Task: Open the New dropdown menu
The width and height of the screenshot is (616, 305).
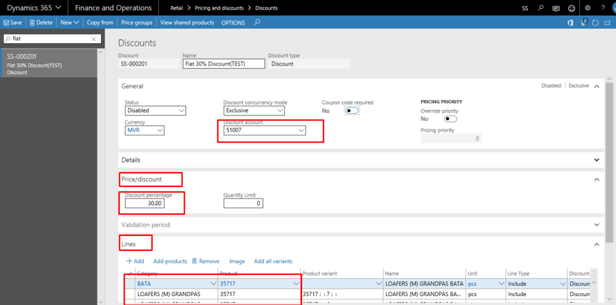Action: pos(69,23)
